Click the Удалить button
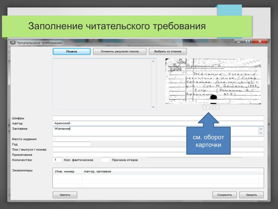 tap(65, 195)
